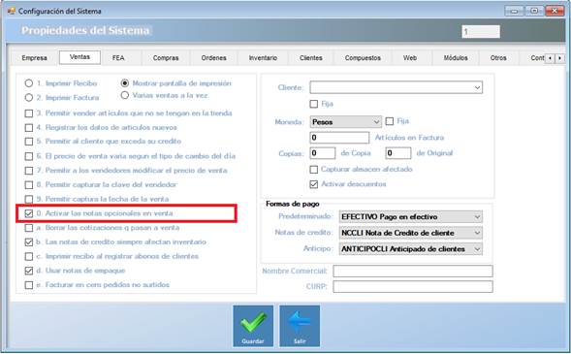The height and width of the screenshot is (354, 571).
Task: Check 9. captura la fecha de la venta
Action: coord(29,199)
